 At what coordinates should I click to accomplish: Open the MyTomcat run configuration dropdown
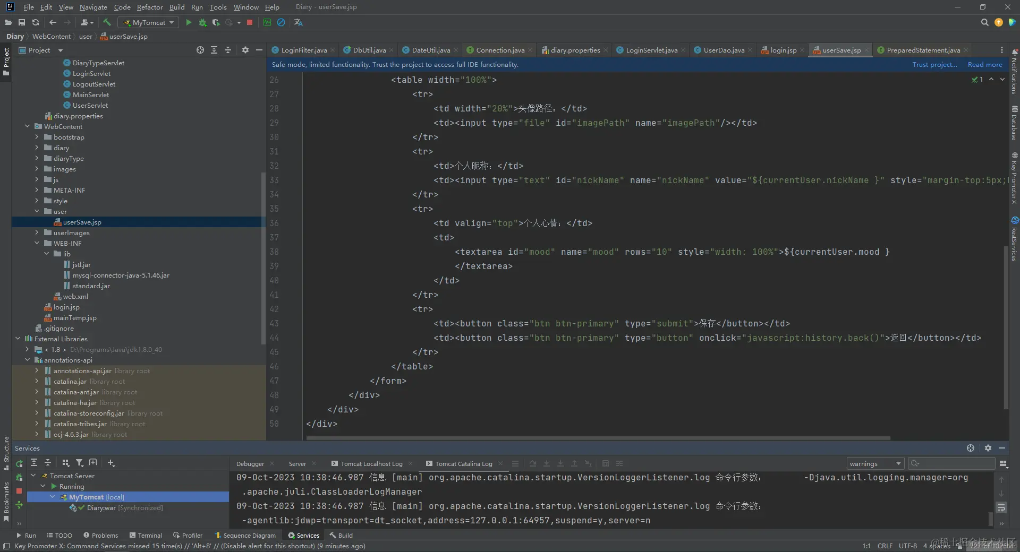point(149,22)
